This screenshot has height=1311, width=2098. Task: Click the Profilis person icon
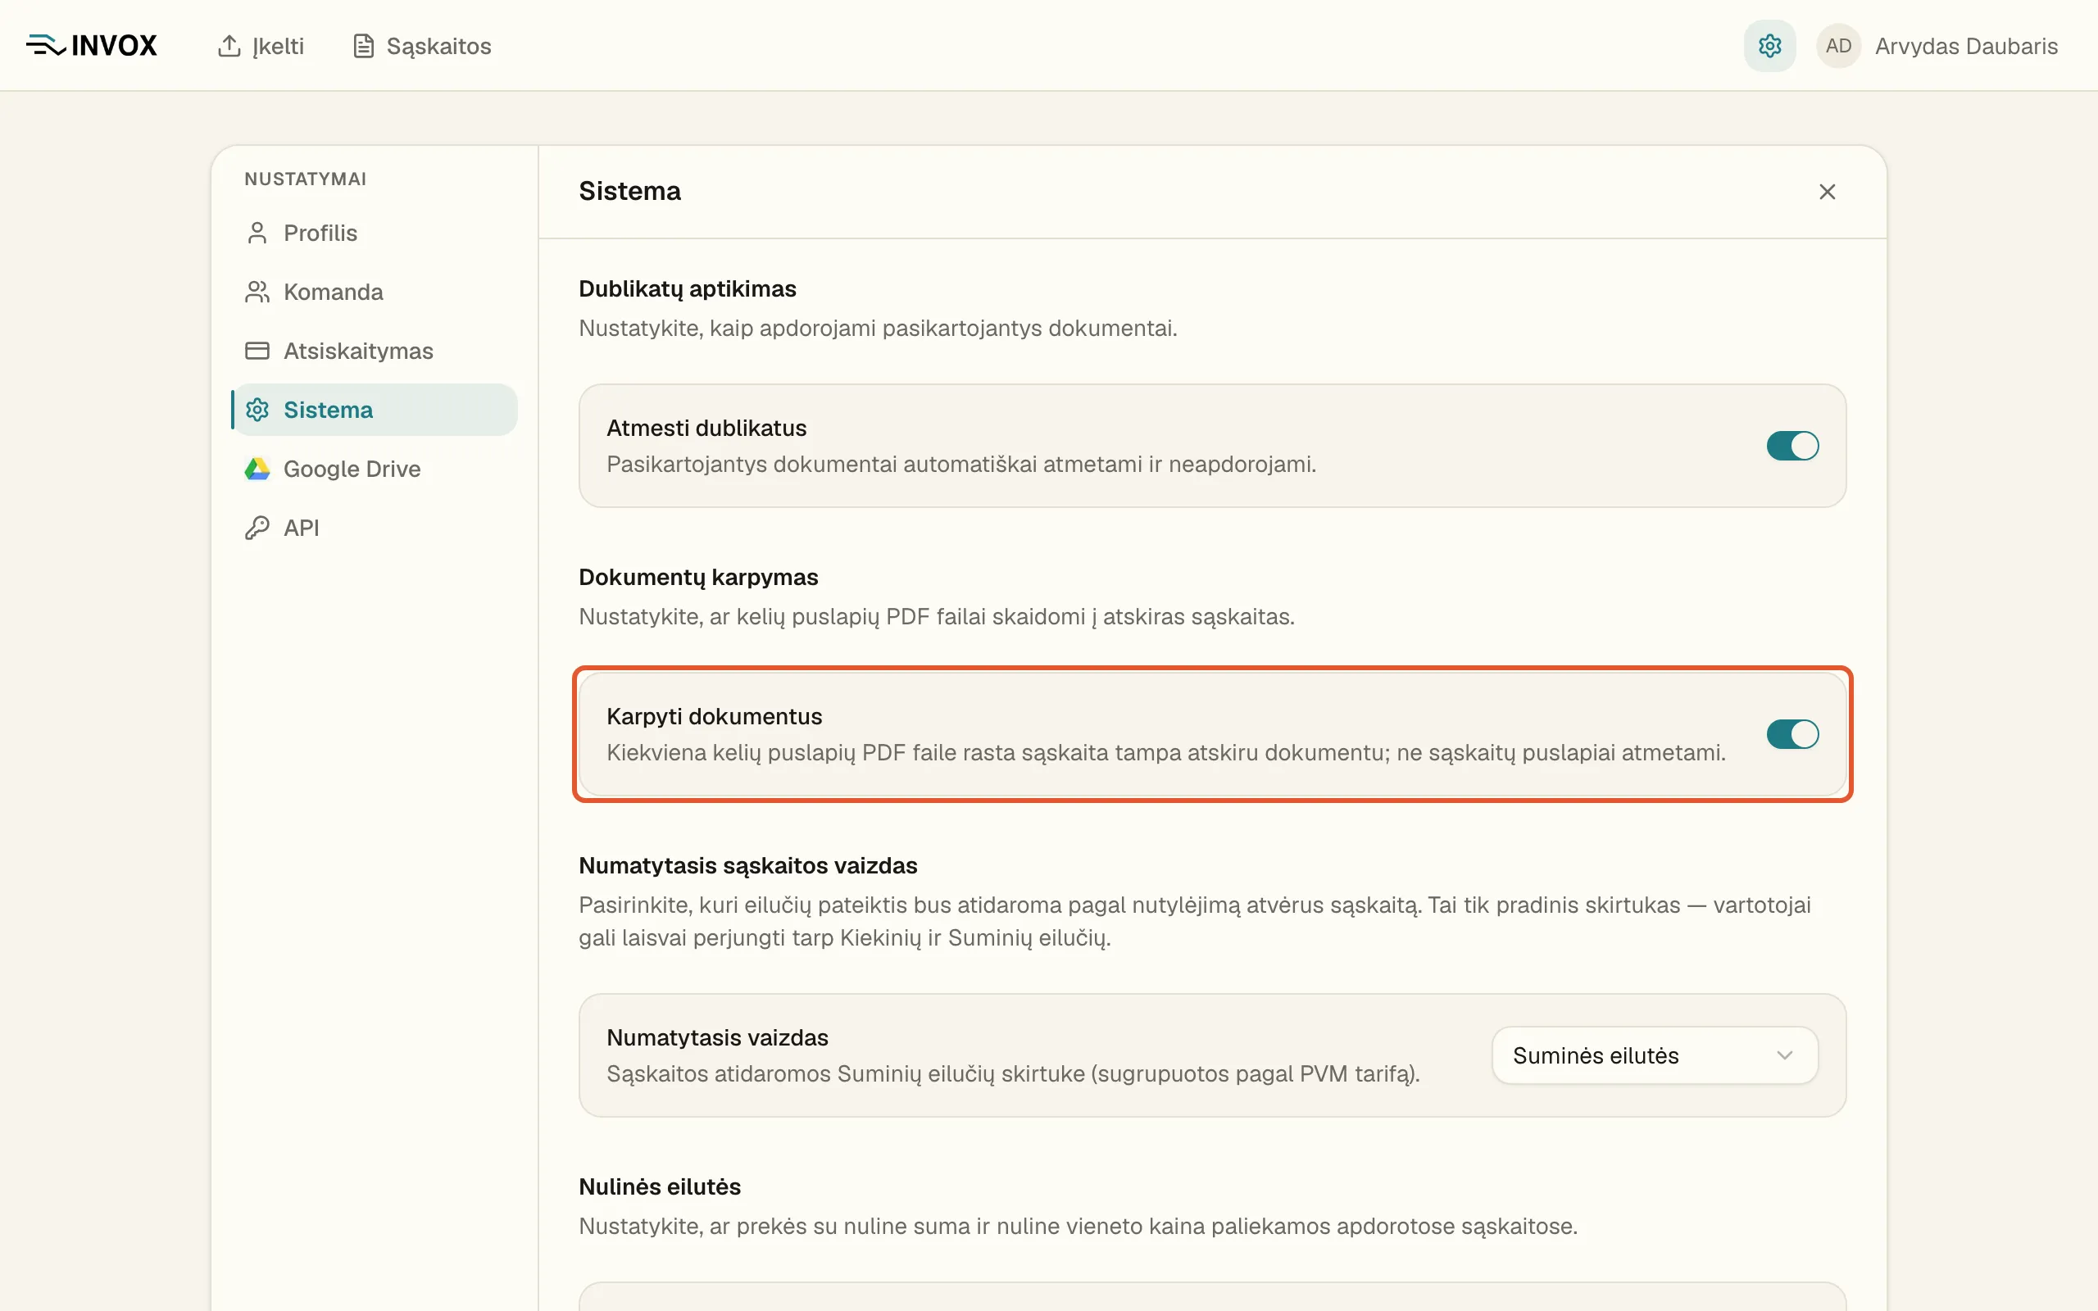[257, 234]
